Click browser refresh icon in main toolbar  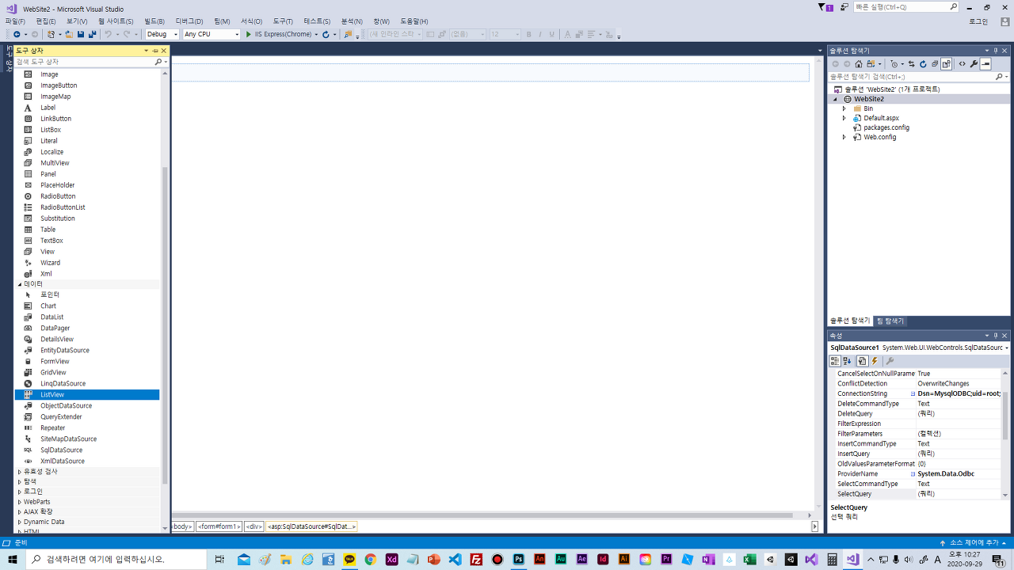pos(326,34)
